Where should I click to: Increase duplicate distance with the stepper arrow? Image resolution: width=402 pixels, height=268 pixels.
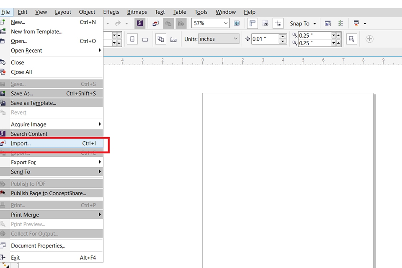coord(338,36)
